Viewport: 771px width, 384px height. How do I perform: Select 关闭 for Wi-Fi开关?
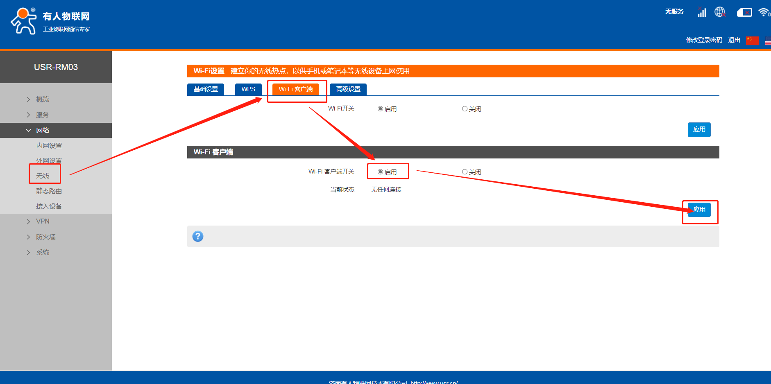coord(465,109)
